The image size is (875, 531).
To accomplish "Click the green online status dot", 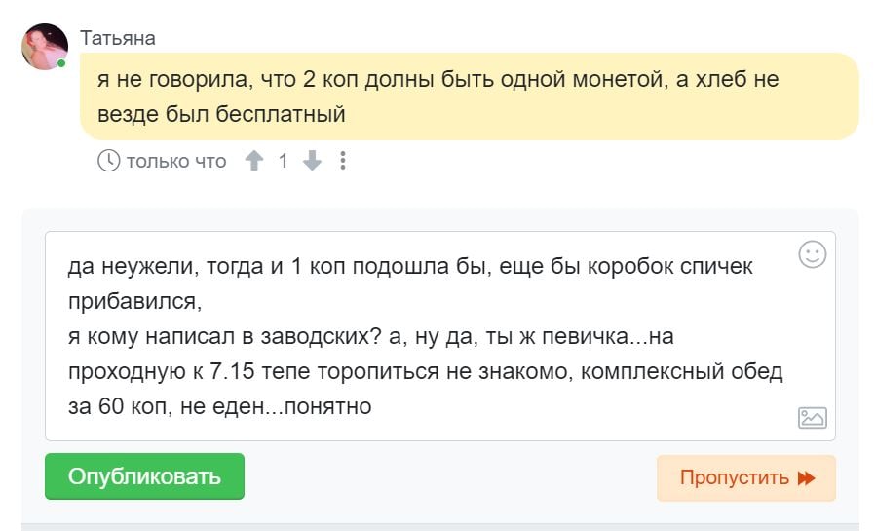I will (x=61, y=63).
